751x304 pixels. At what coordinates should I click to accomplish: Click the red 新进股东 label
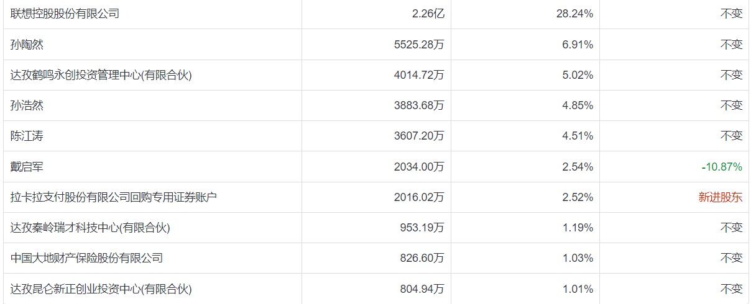tap(721, 197)
